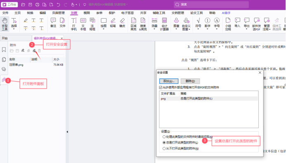Click the 工作台 workbench button
Screen dimensions: 286x163
click(x=9, y=5)
